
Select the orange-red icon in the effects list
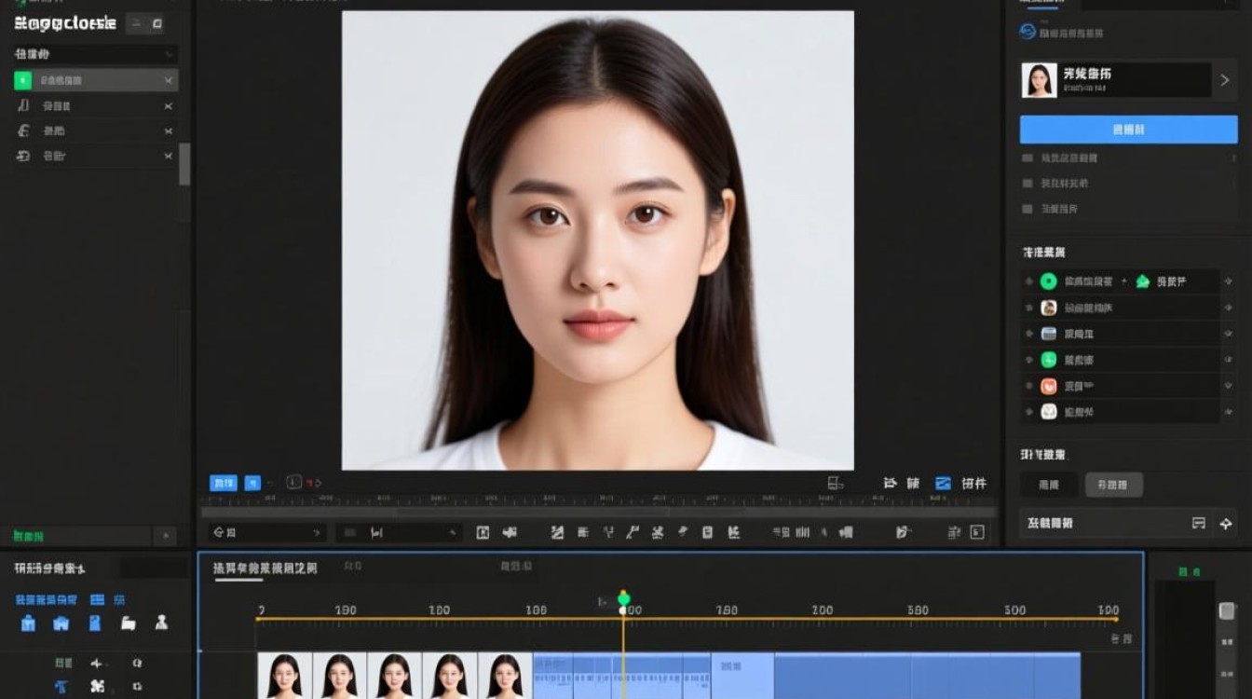pyautogui.click(x=1049, y=386)
